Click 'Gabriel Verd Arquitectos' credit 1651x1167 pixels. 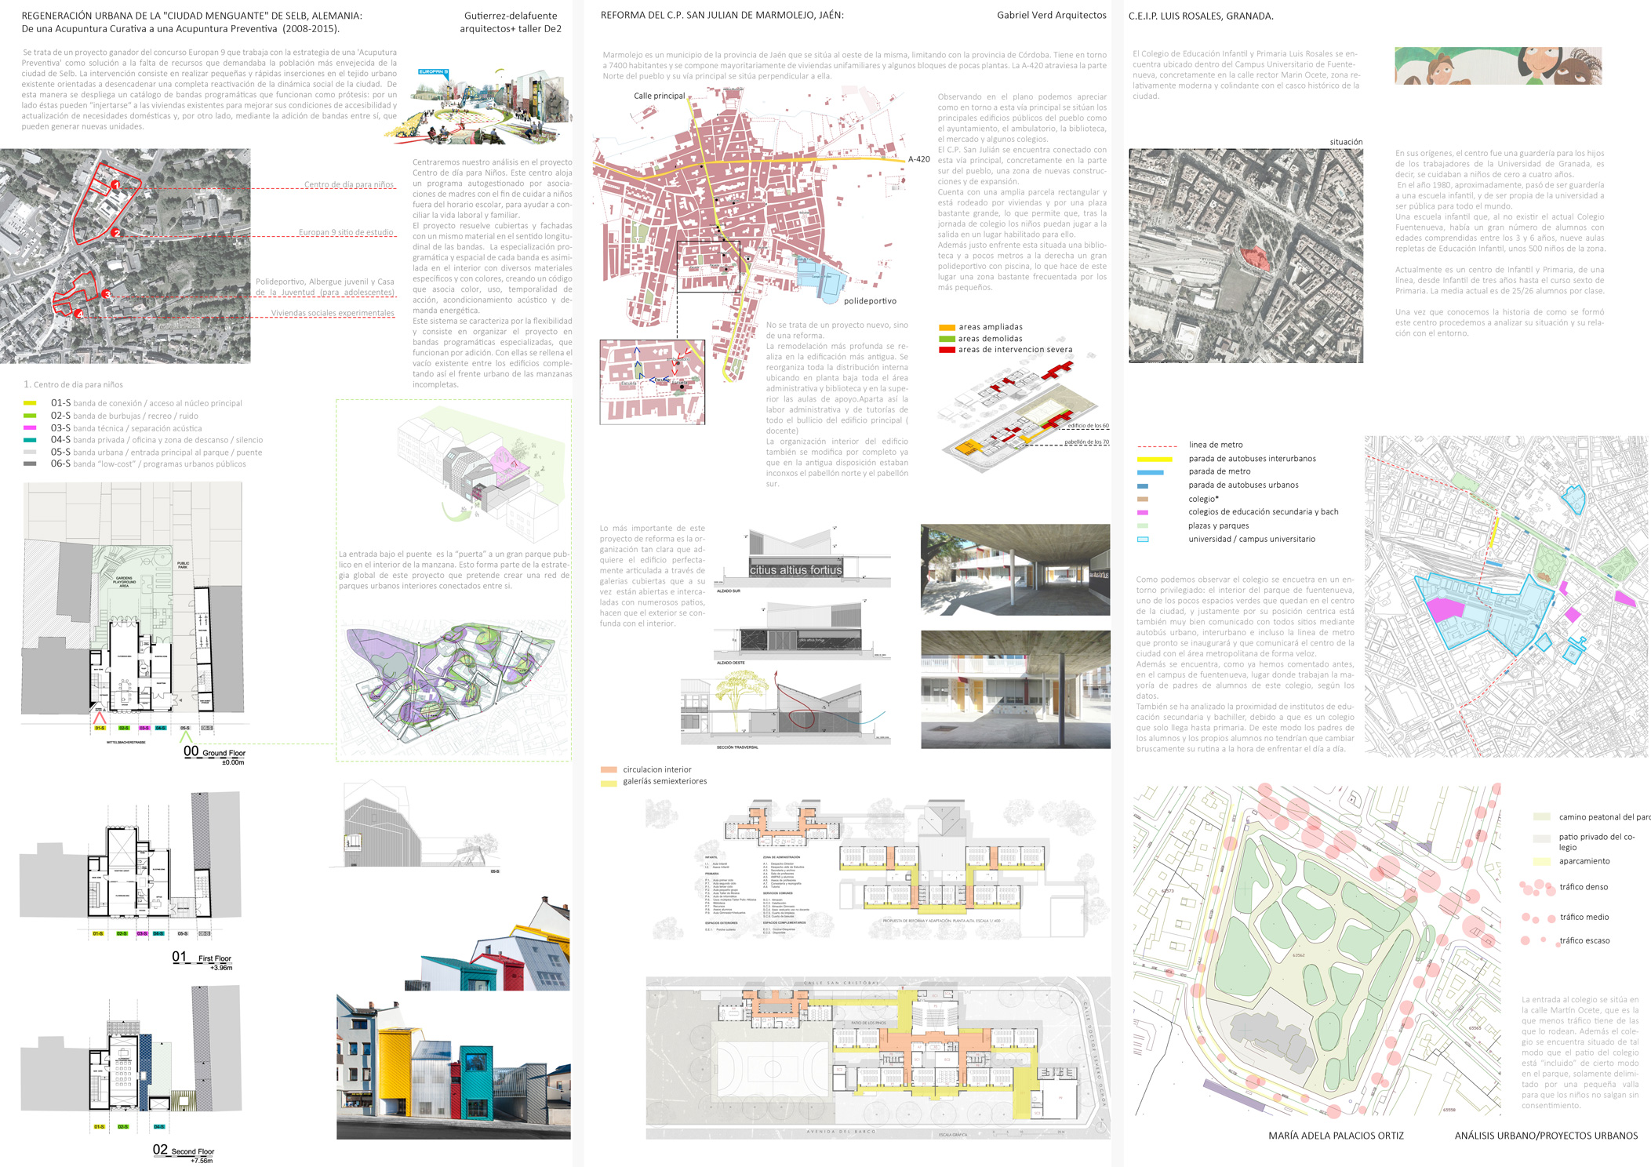1052,15
